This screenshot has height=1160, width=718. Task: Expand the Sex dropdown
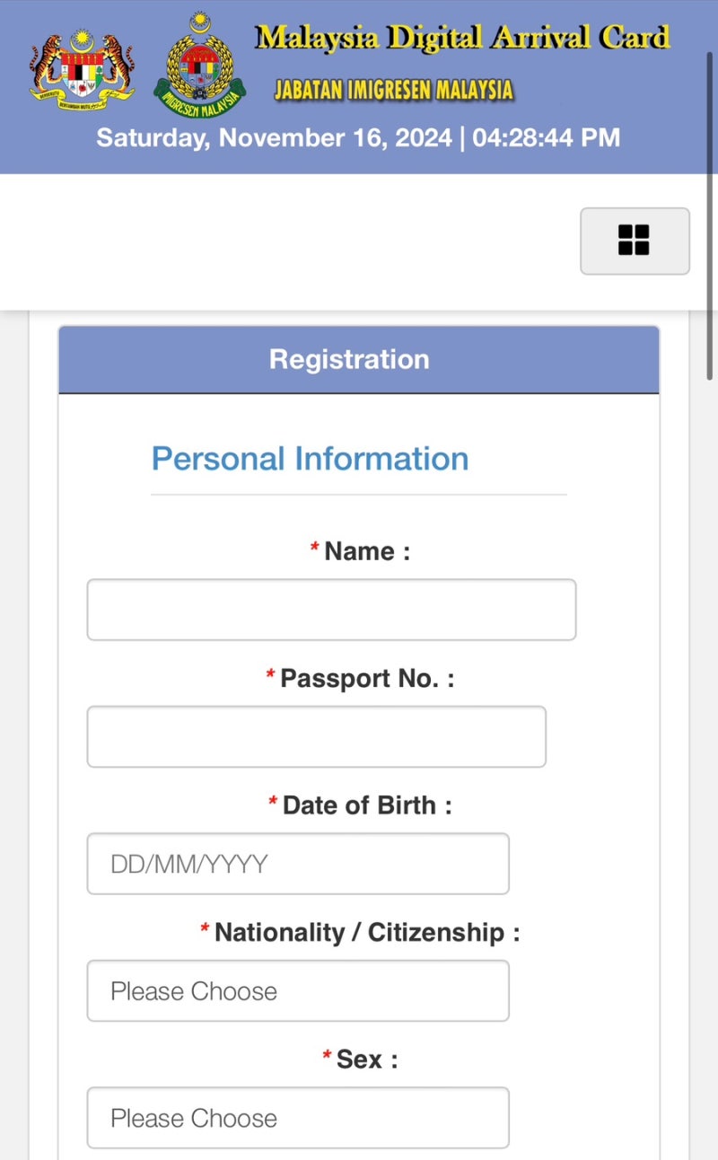tap(298, 1118)
